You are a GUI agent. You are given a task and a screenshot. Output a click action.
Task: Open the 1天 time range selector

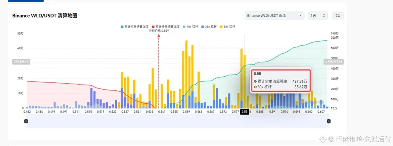pos(318,16)
